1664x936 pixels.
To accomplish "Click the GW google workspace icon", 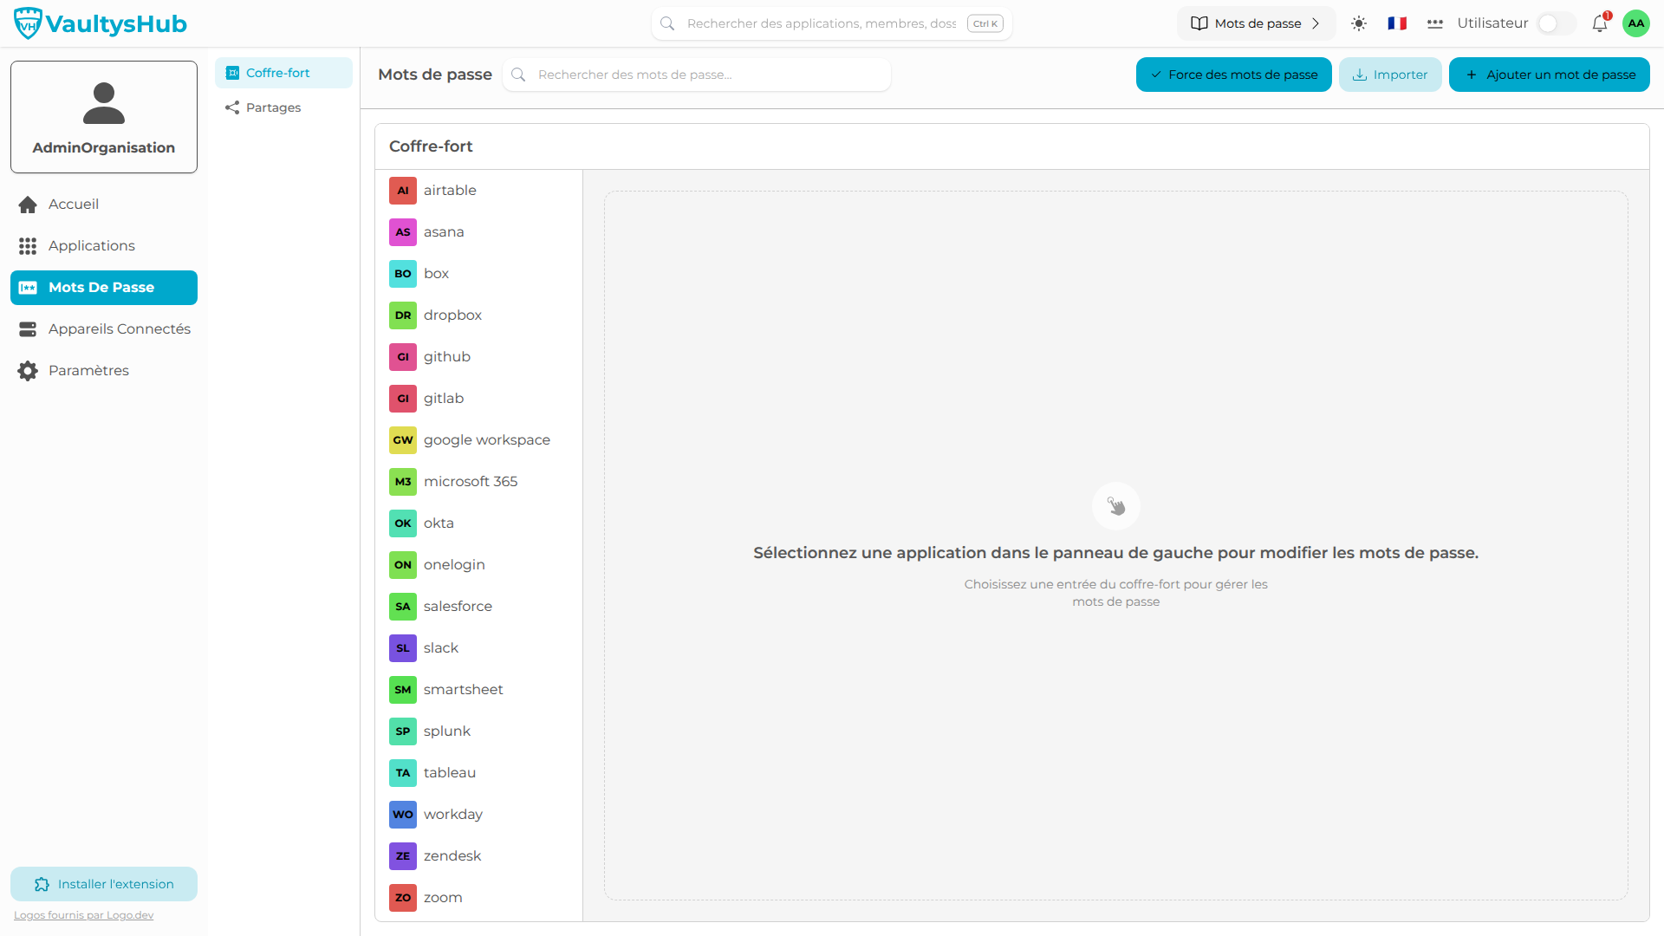I will pyautogui.click(x=403, y=440).
